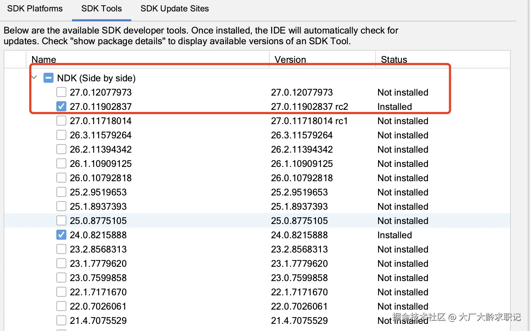
Task: Enable NDK 27.0.11718014 rc1 checkbox
Action: tap(61, 121)
